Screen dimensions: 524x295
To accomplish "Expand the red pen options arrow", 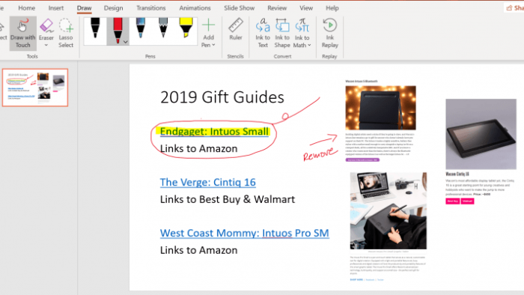I will pos(126,42).
